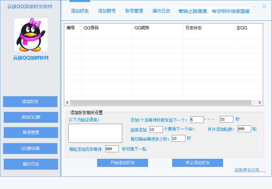272x189 pixels.
Task: Click the 以下为验证语言 label
Action: click(84, 120)
